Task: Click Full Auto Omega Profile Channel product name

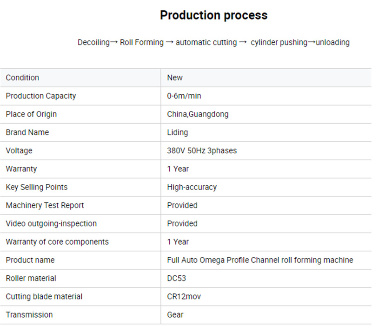Action: pyautogui.click(x=260, y=260)
